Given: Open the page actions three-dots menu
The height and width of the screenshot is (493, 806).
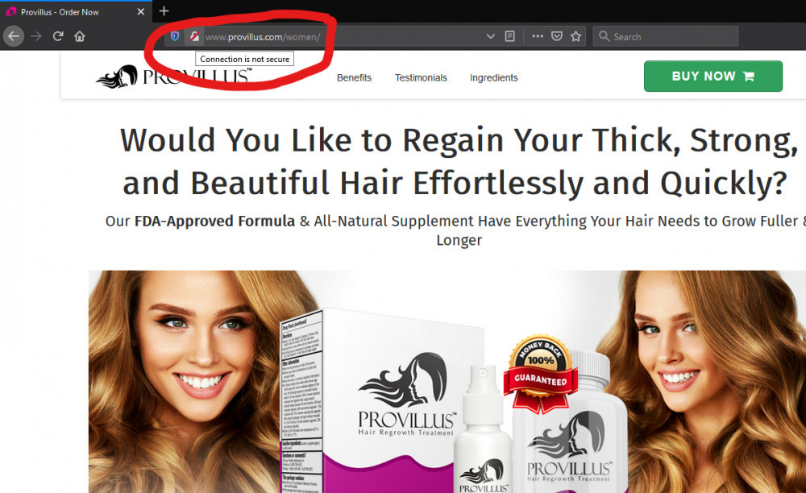Looking at the screenshot, I should (x=538, y=36).
